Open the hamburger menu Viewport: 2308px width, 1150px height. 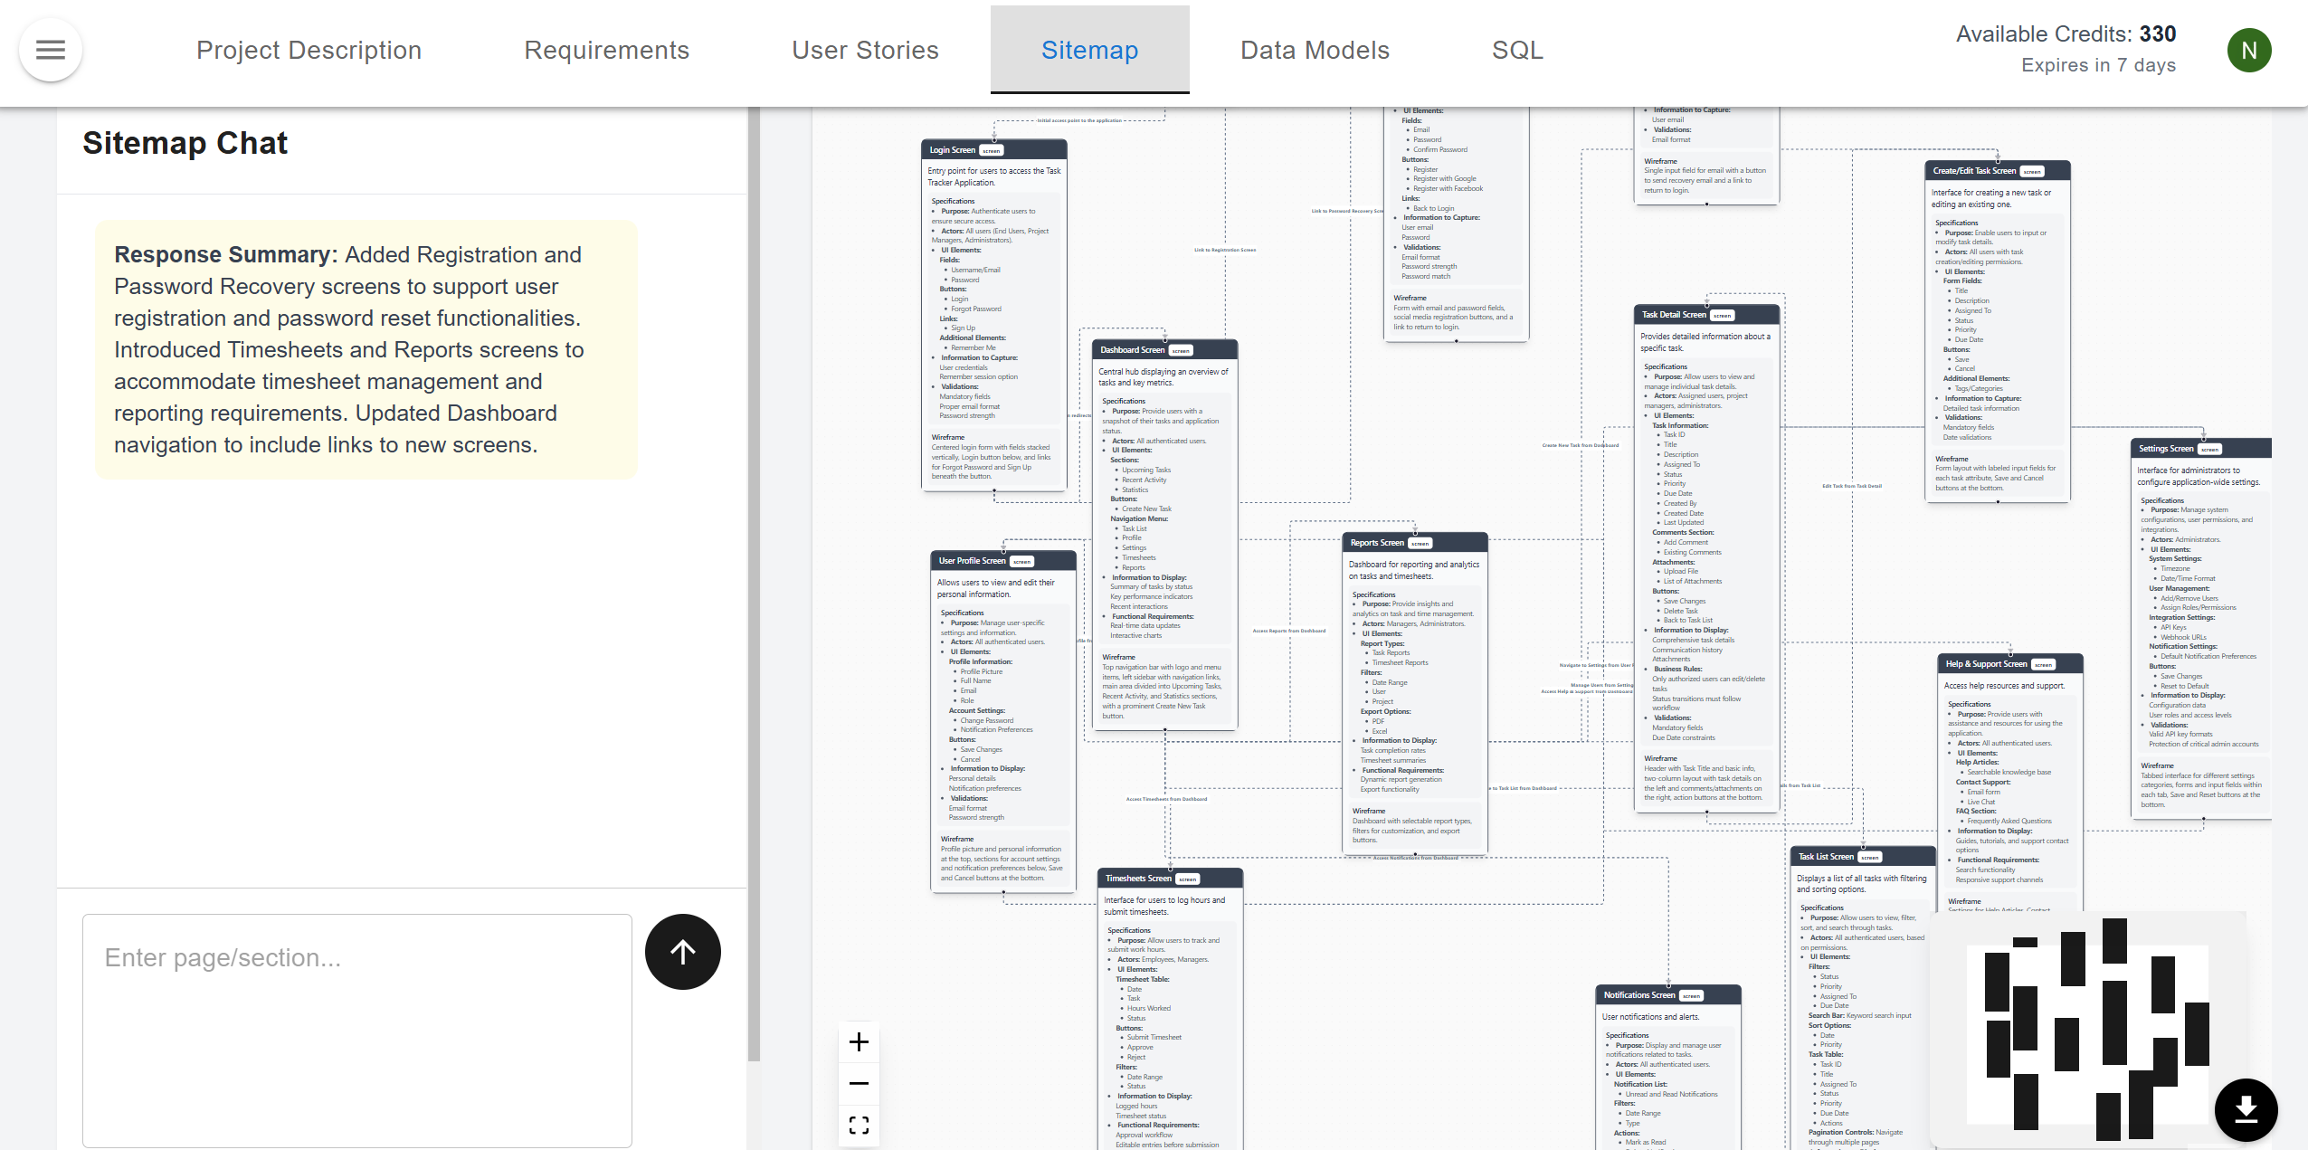tap(51, 50)
